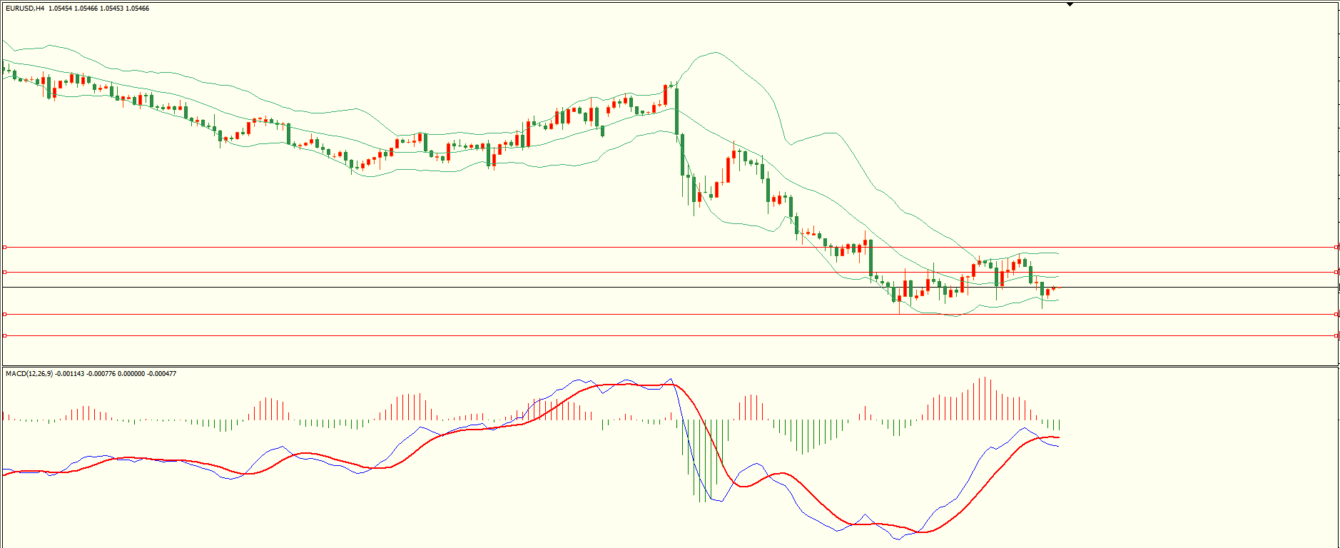This screenshot has width=1340, height=548.
Task: Select left handle of third red horizontal line
Action: click(4, 314)
